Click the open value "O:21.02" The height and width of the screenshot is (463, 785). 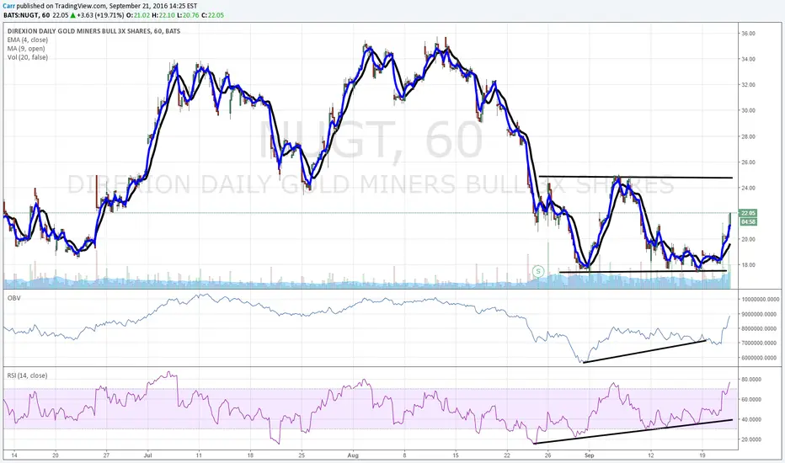coord(137,15)
